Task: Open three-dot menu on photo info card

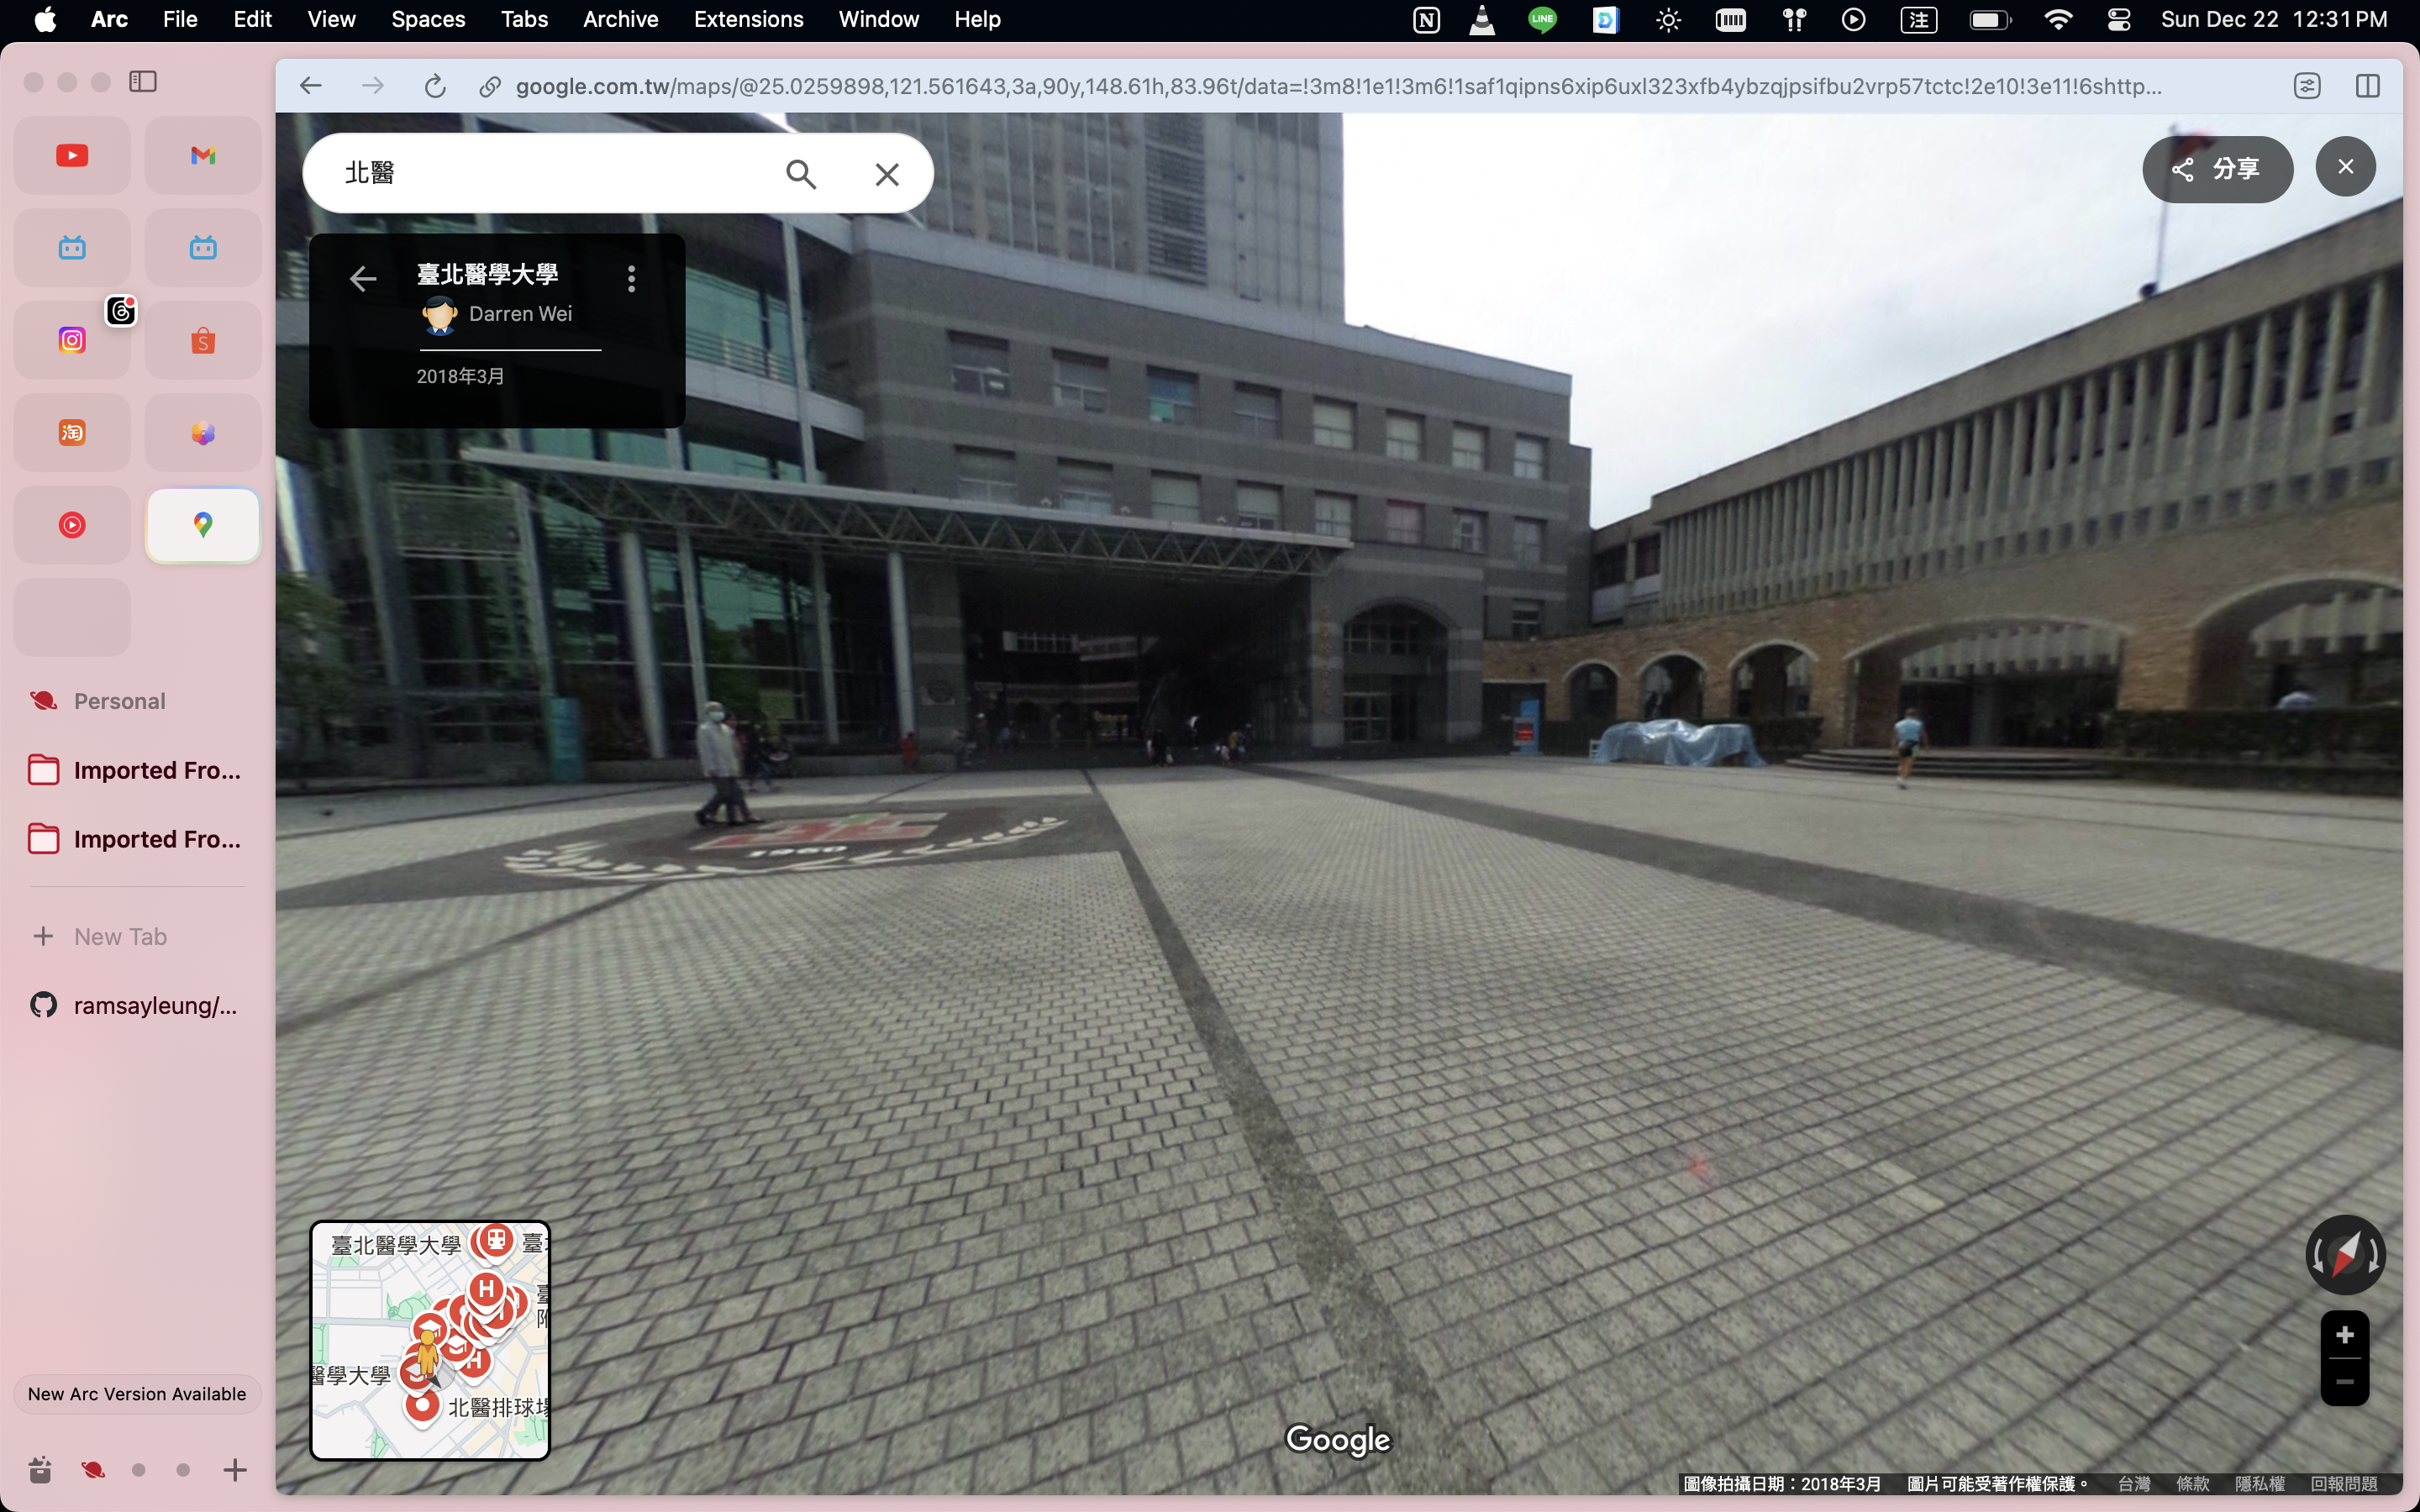Action: click(631, 278)
